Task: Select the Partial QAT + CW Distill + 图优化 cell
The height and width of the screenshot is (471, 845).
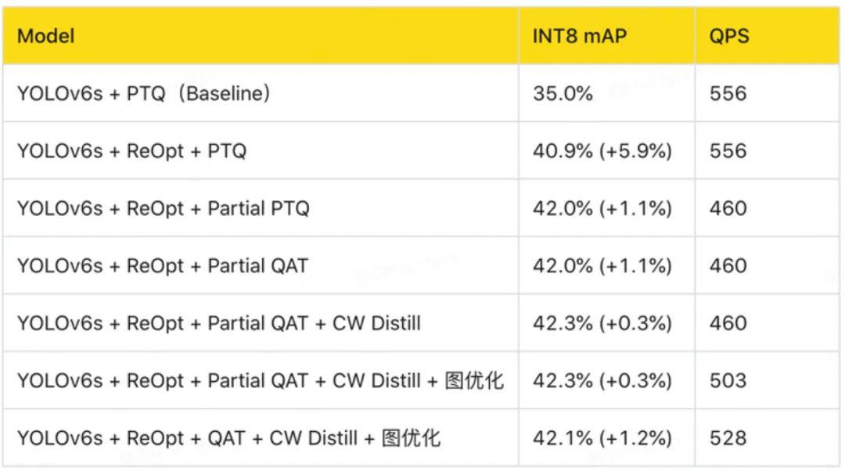Action: tap(261, 381)
